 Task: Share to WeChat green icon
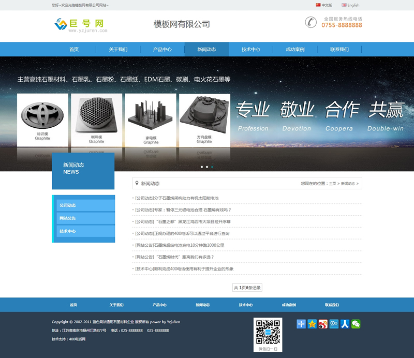coord(356,324)
